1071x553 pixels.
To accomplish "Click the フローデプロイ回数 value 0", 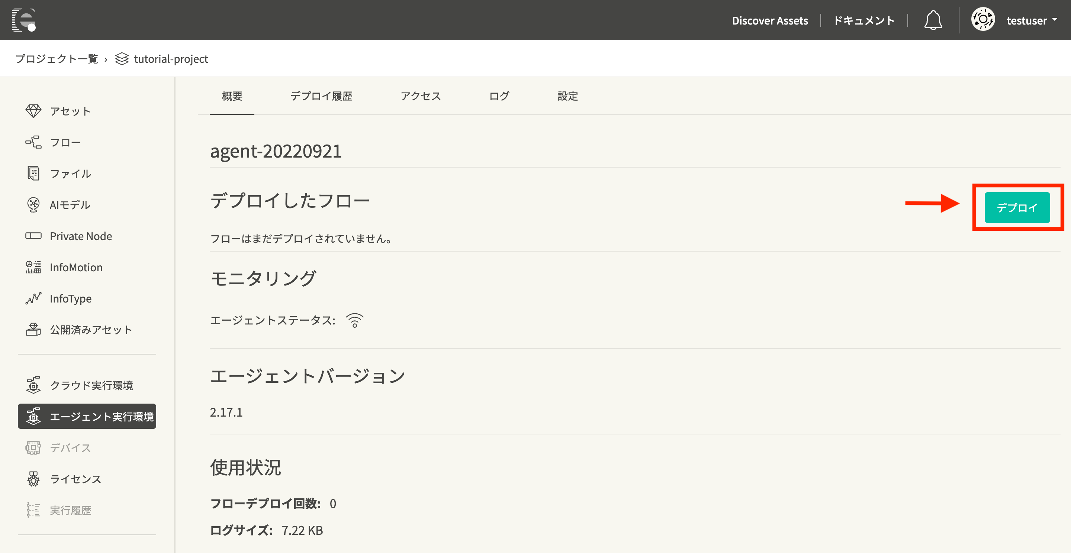I will click(x=332, y=504).
